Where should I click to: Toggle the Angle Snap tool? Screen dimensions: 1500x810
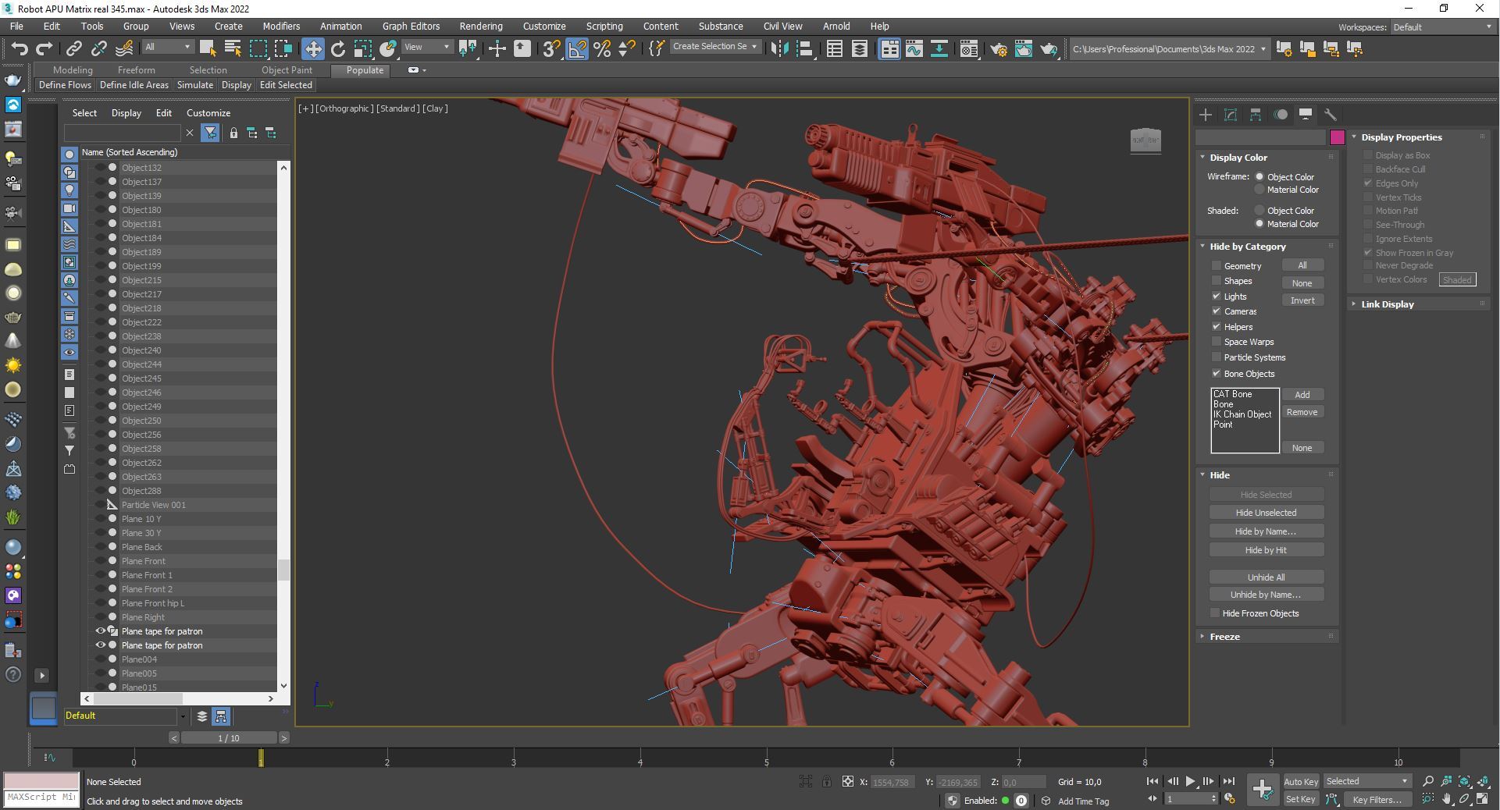[577, 48]
